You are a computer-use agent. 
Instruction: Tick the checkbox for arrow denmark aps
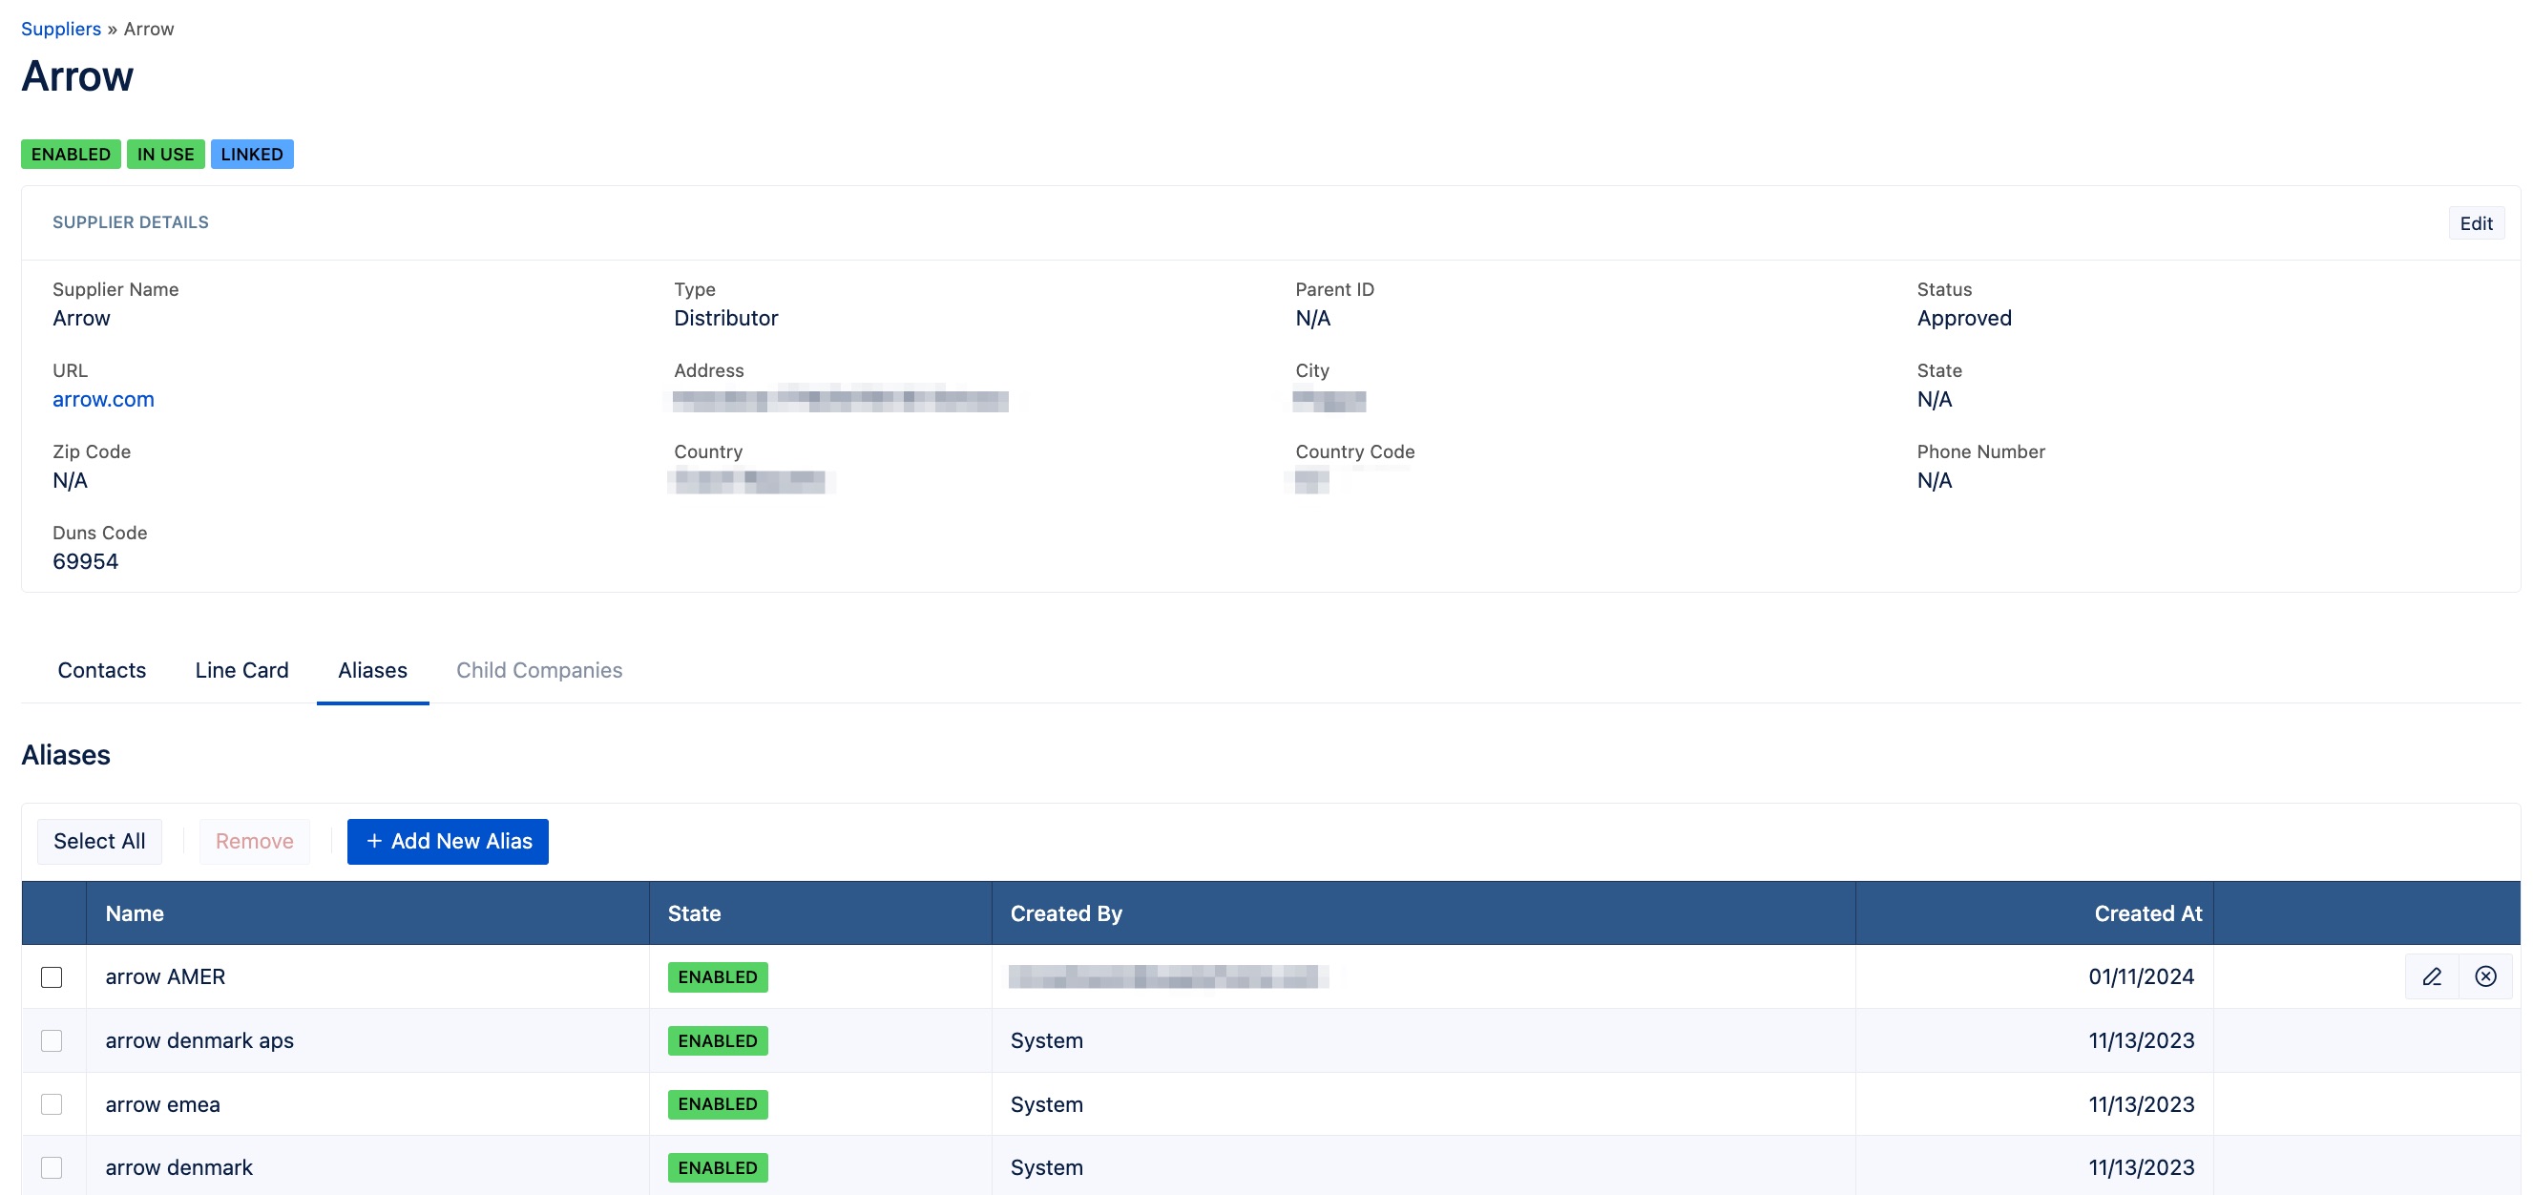(x=52, y=1040)
